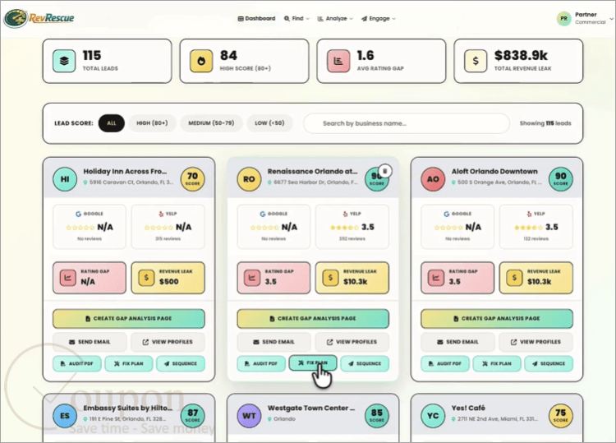Open the Dashboard menu item

click(256, 18)
